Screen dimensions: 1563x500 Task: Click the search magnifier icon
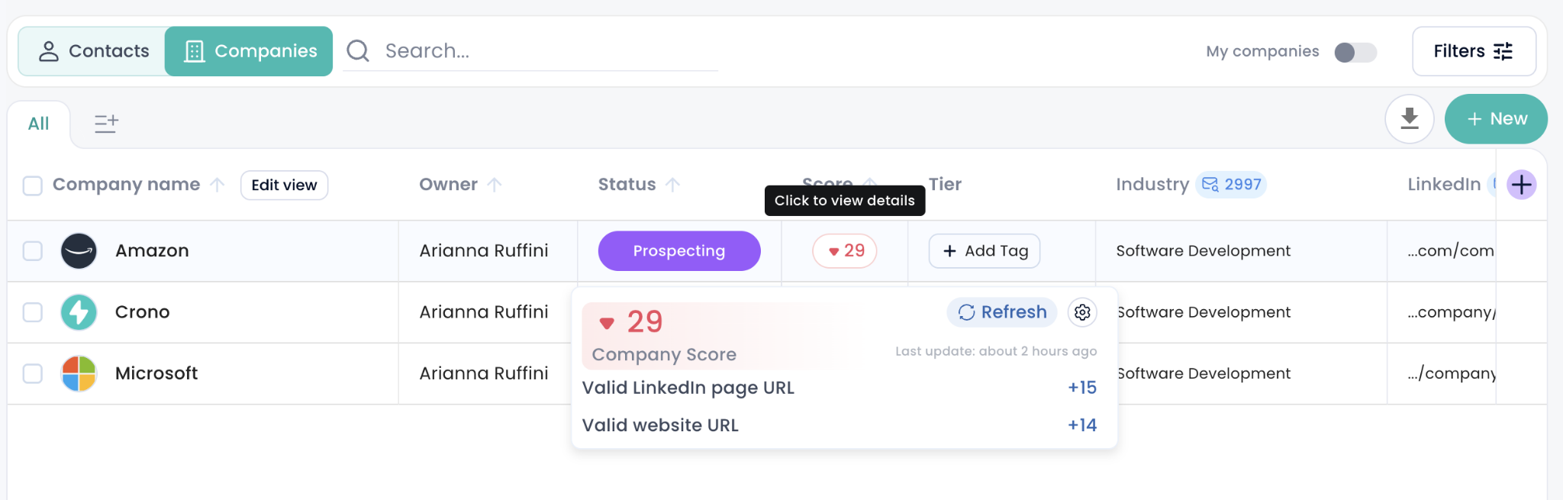coord(358,51)
